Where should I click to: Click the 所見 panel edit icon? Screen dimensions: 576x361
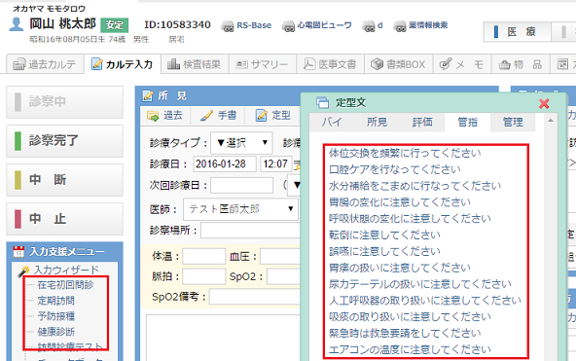[148, 96]
